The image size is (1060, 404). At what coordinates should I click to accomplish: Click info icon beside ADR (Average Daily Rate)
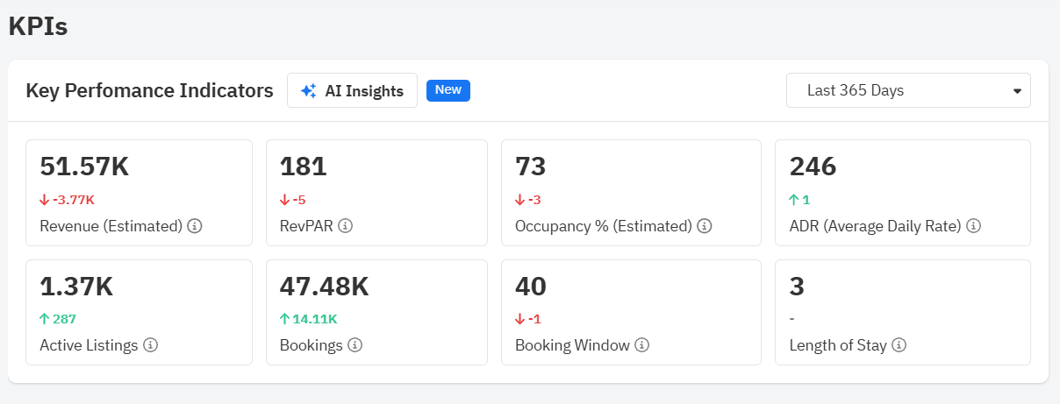point(973,226)
